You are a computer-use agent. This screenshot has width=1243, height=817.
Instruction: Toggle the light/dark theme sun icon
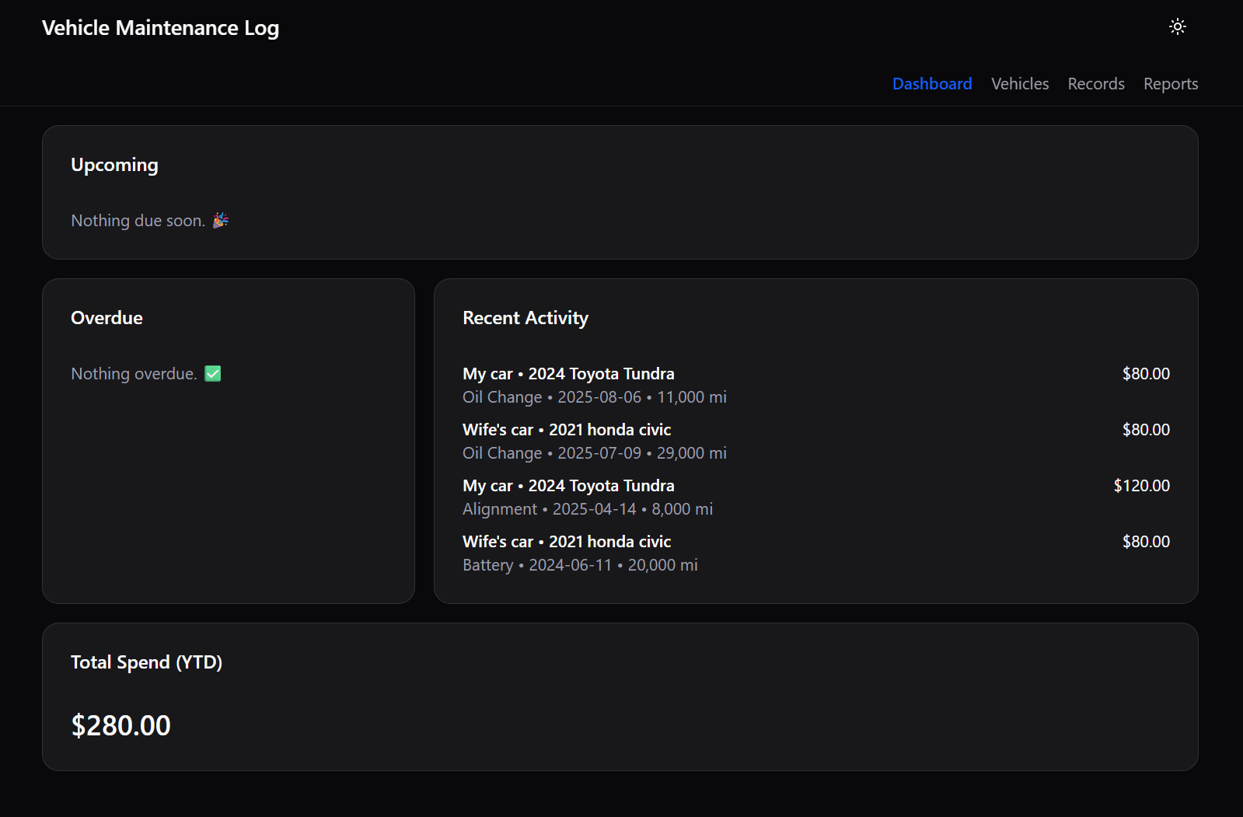1178,26
